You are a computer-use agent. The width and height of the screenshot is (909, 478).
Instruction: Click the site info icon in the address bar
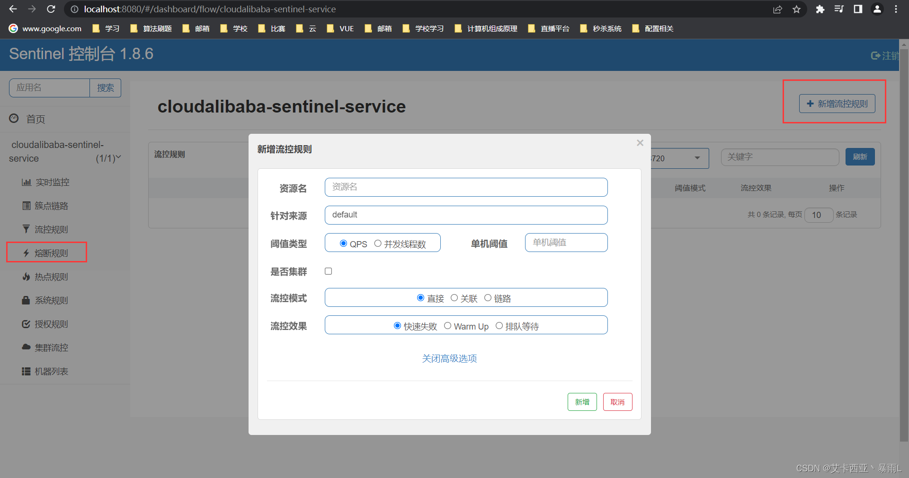tap(74, 9)
